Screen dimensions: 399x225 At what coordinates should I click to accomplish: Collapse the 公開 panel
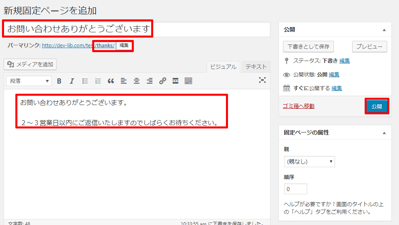pos(384,30)
